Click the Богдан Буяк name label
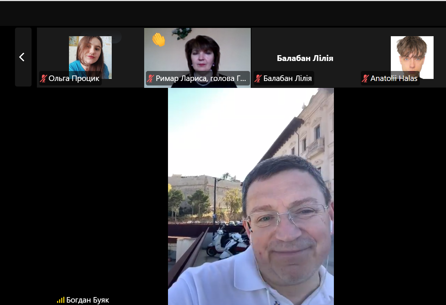This screenshot has width=446, height=305. [88, 300]
